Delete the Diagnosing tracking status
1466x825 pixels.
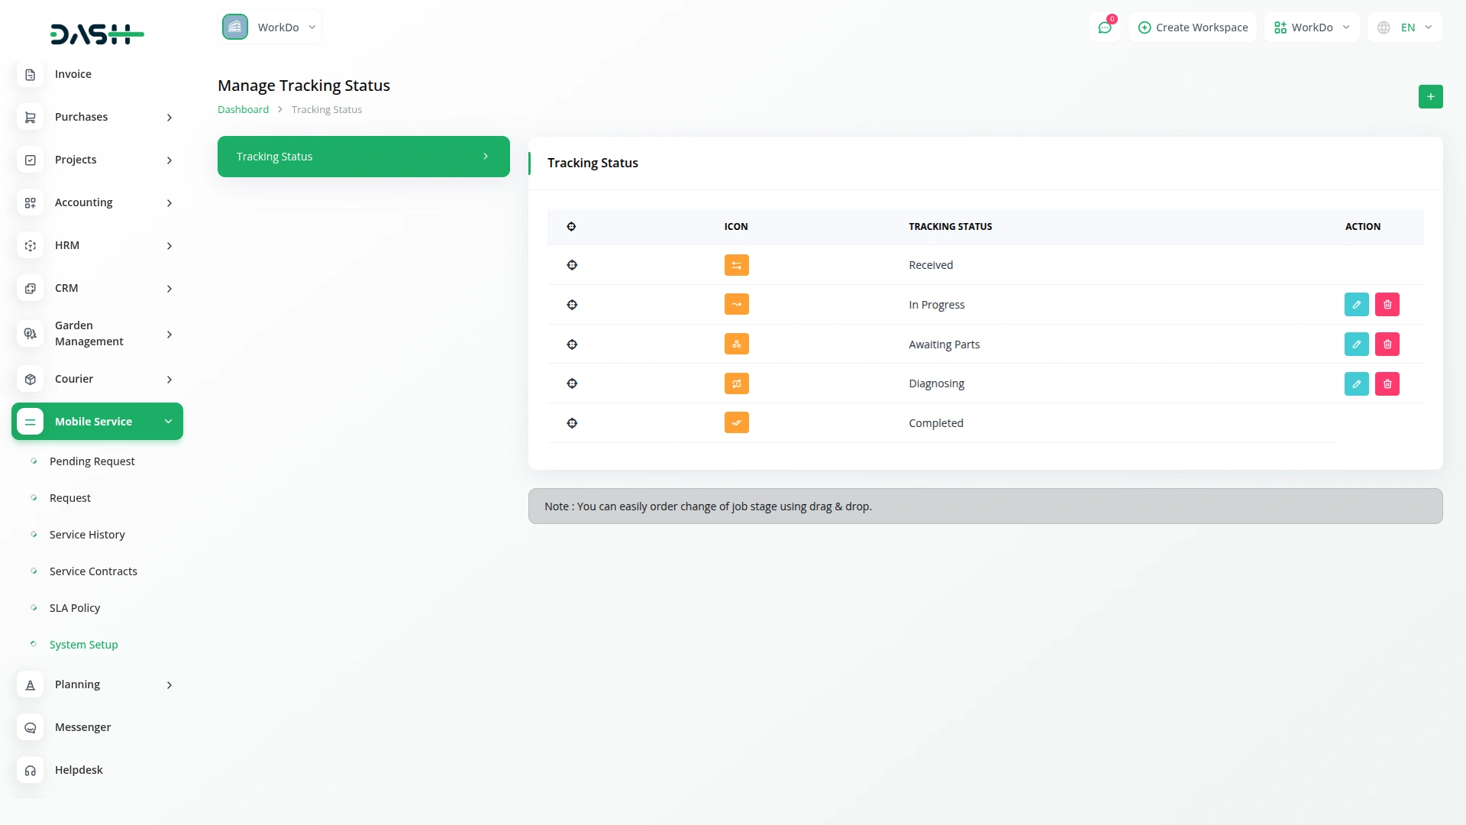(x=1387, y=383)
